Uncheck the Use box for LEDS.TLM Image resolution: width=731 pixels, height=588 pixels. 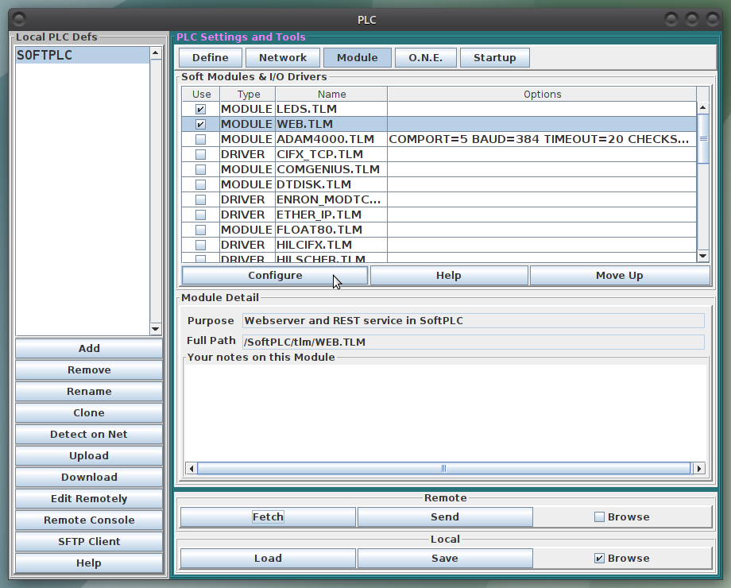click(x=200, y=109)
